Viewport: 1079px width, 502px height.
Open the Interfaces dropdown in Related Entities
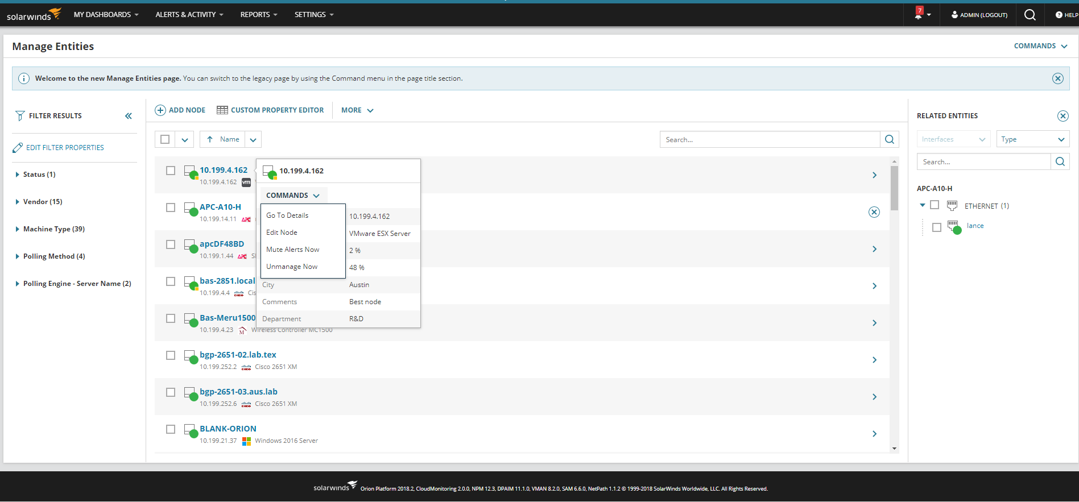click(x=953, y=139)
